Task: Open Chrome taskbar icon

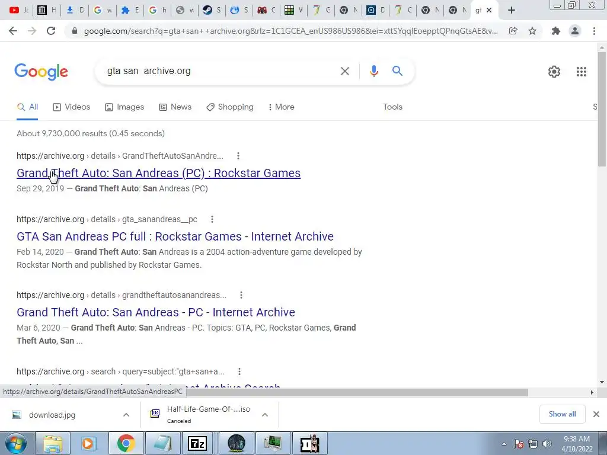Action: [x=126, y=443]
